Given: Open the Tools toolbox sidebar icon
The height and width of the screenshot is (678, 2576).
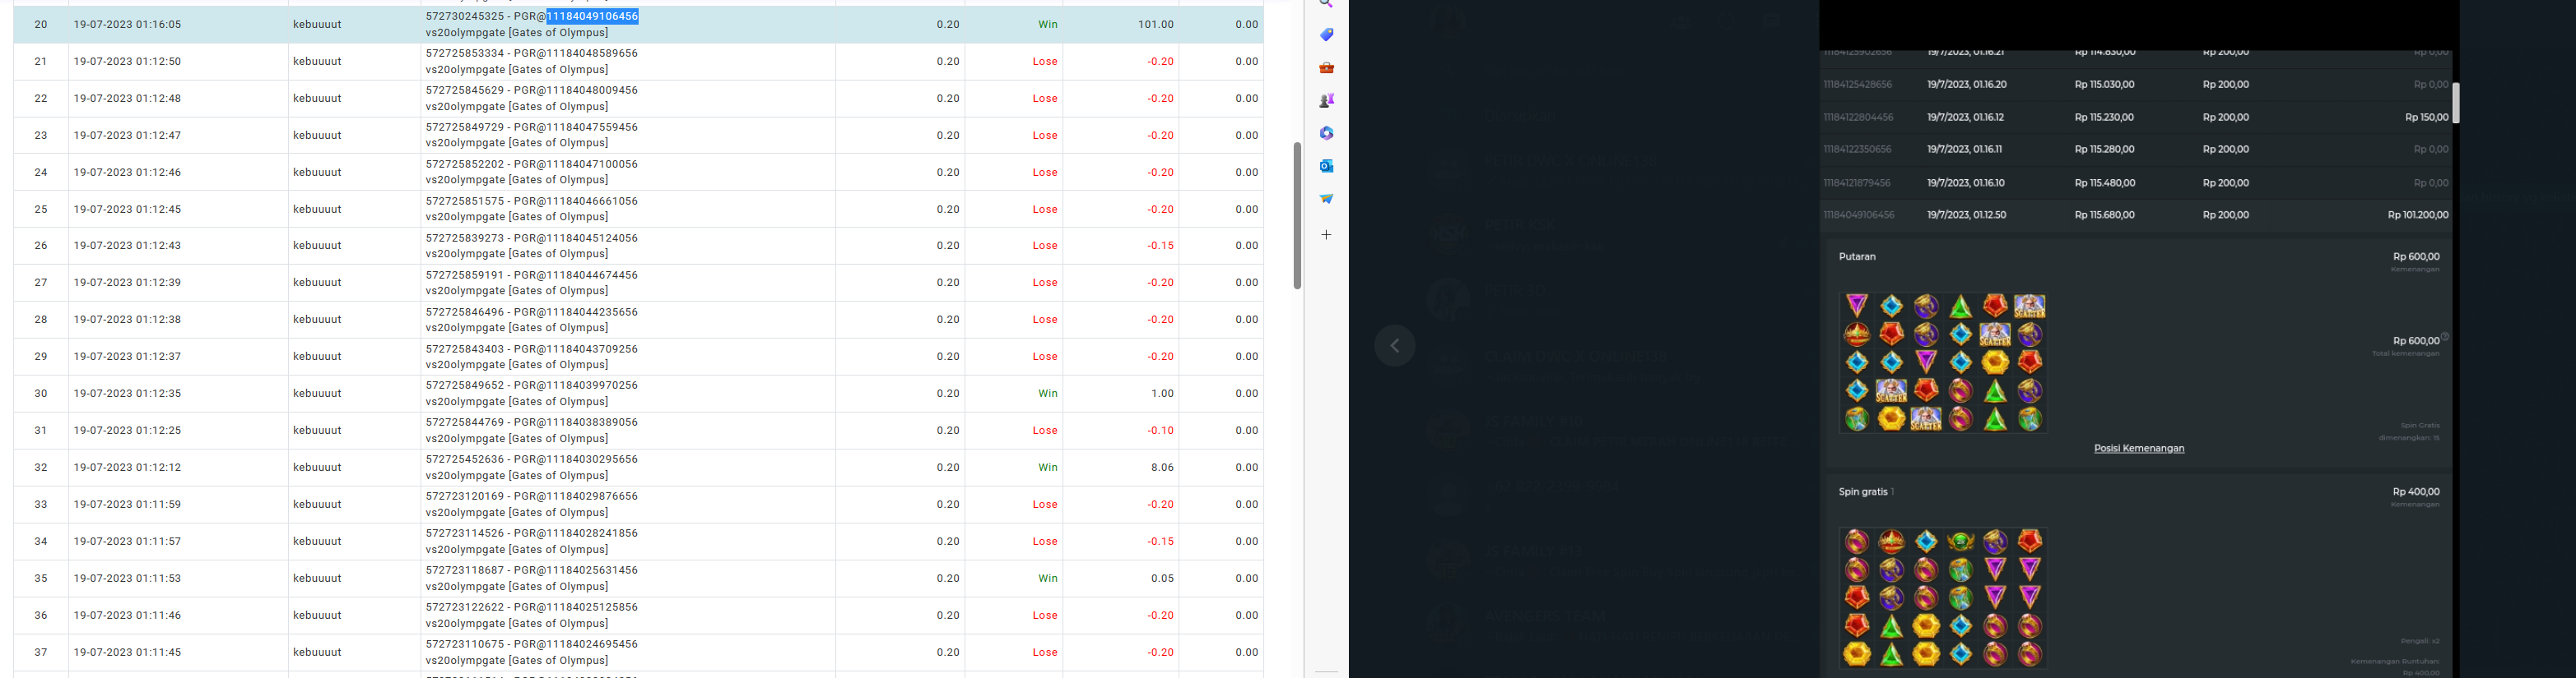Looking at the screenshot, I should (1326, 68).
